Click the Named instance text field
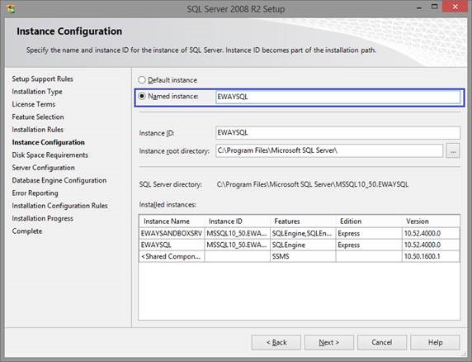 pos(337,97)
